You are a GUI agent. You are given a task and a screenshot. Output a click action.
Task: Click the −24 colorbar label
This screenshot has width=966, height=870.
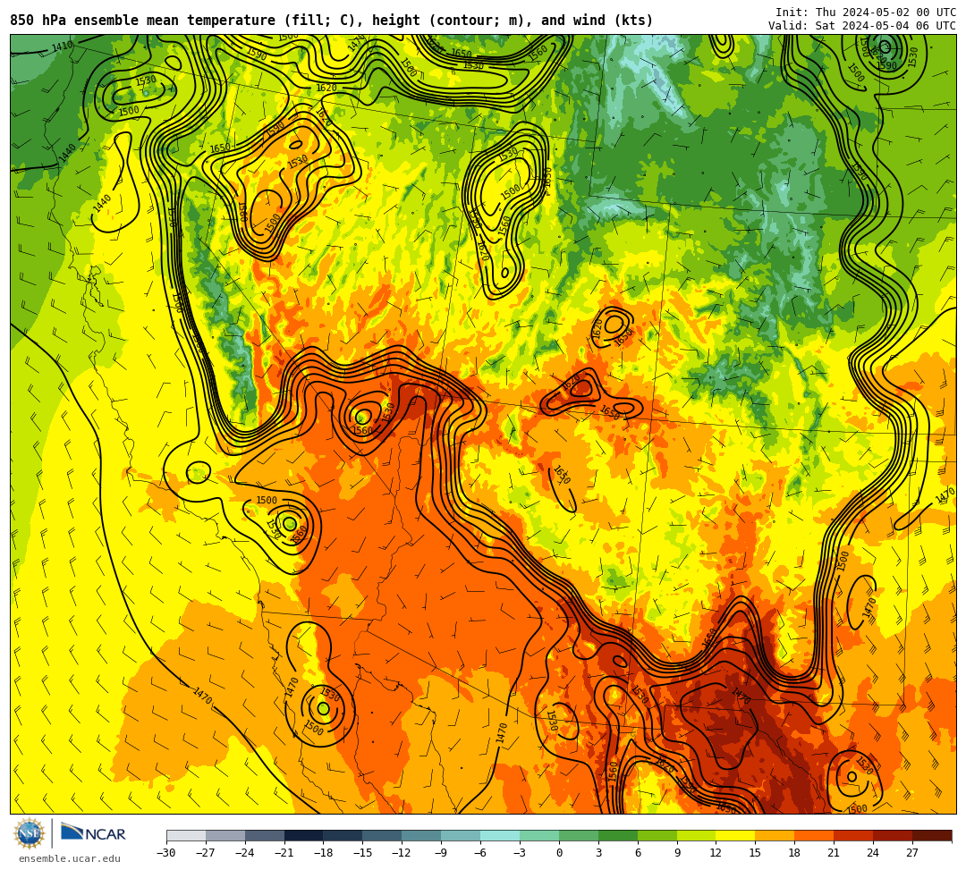tap(245, 853)
